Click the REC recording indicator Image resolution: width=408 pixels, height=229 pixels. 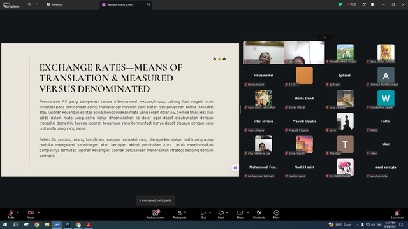(x=352, y=4)
